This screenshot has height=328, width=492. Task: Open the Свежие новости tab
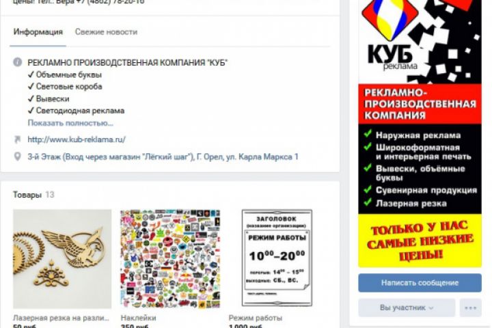[106, 32]
